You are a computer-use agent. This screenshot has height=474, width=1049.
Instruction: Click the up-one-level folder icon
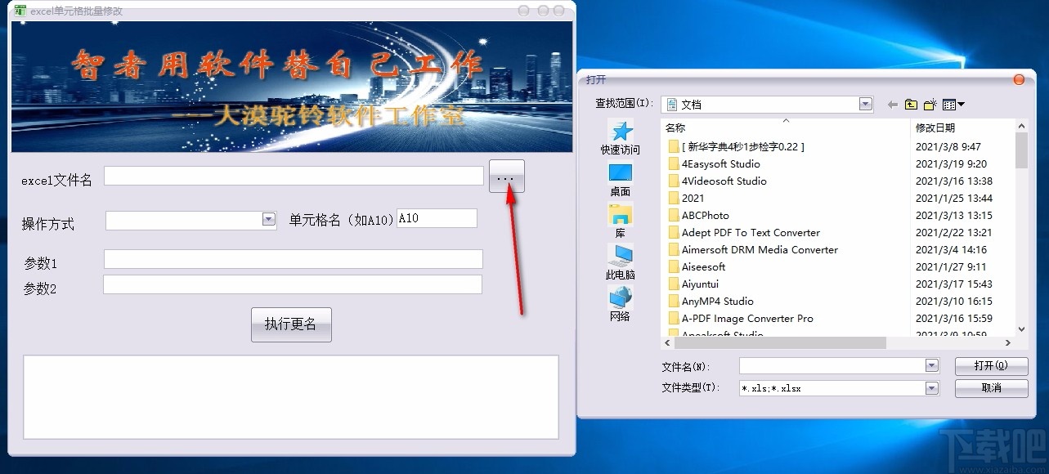pyautogui.click(x=910, y=104)
